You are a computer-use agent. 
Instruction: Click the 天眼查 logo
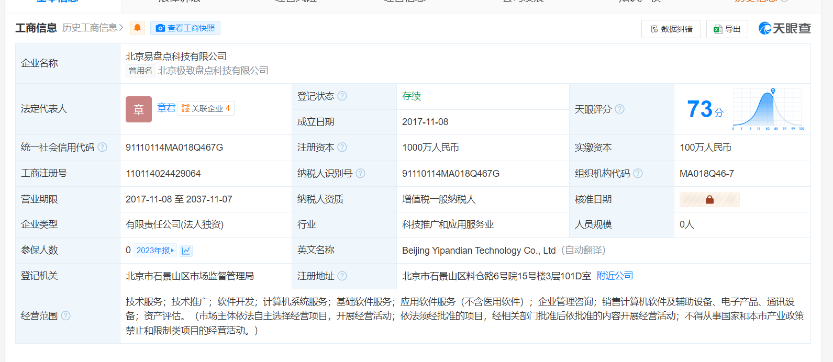[784, 28]
